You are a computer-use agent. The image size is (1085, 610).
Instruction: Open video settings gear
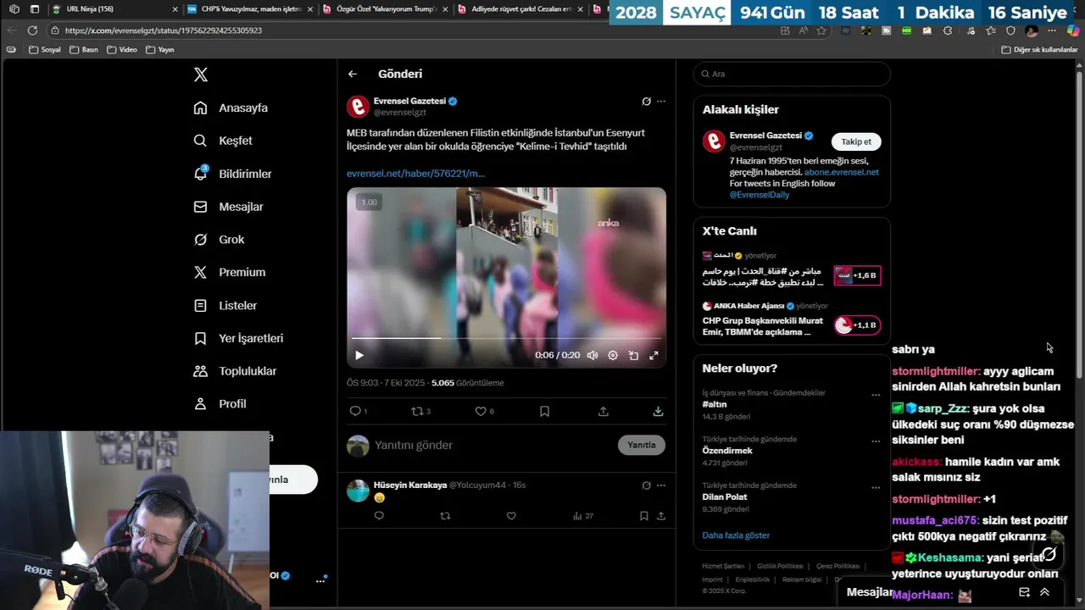coord(613,356)
